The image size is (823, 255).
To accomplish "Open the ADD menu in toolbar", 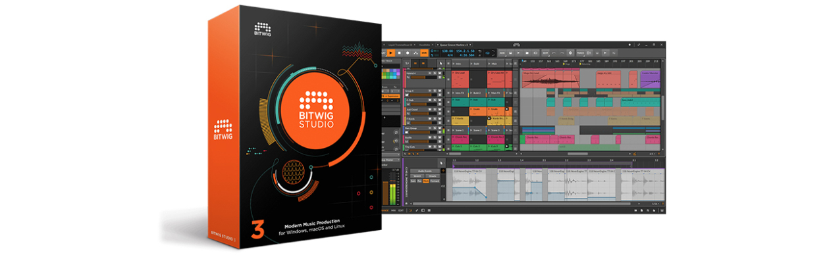I will 502,53.
